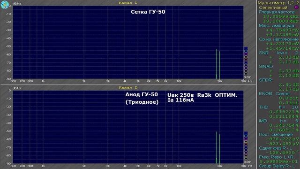Image resolution: width=300 pixels, height=169 pixels.
Task: Click the 18.99999 kHz frequency reading
Action: click(280, 16)
